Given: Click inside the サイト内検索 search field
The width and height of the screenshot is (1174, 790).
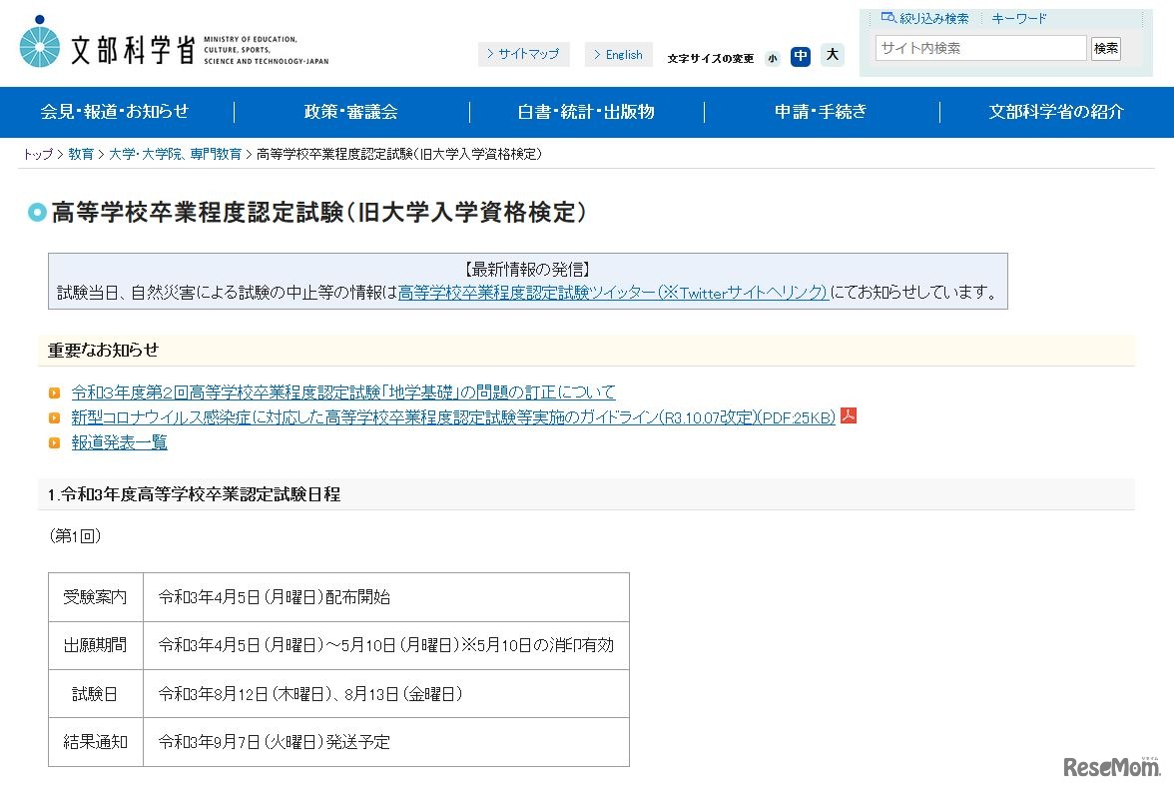Looking at the screenshot, I should tap(979, 47).
